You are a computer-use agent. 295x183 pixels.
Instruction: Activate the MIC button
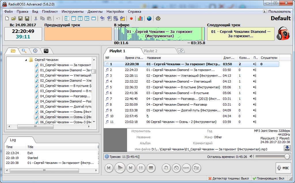pyautogui.click(x=283, y=168)
